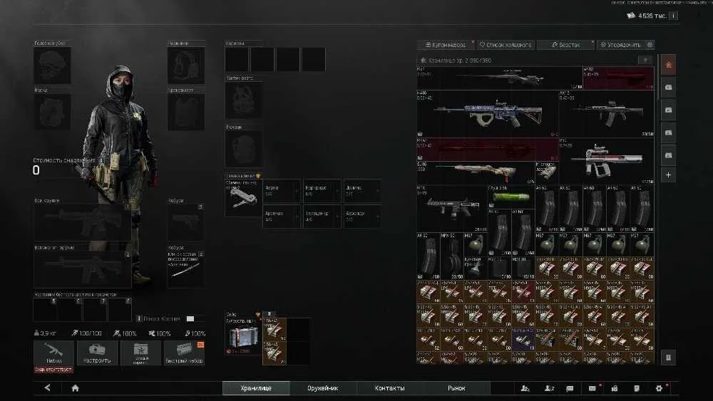
Task: Switch to the Оружейник tab
Action: coord(323,388)
